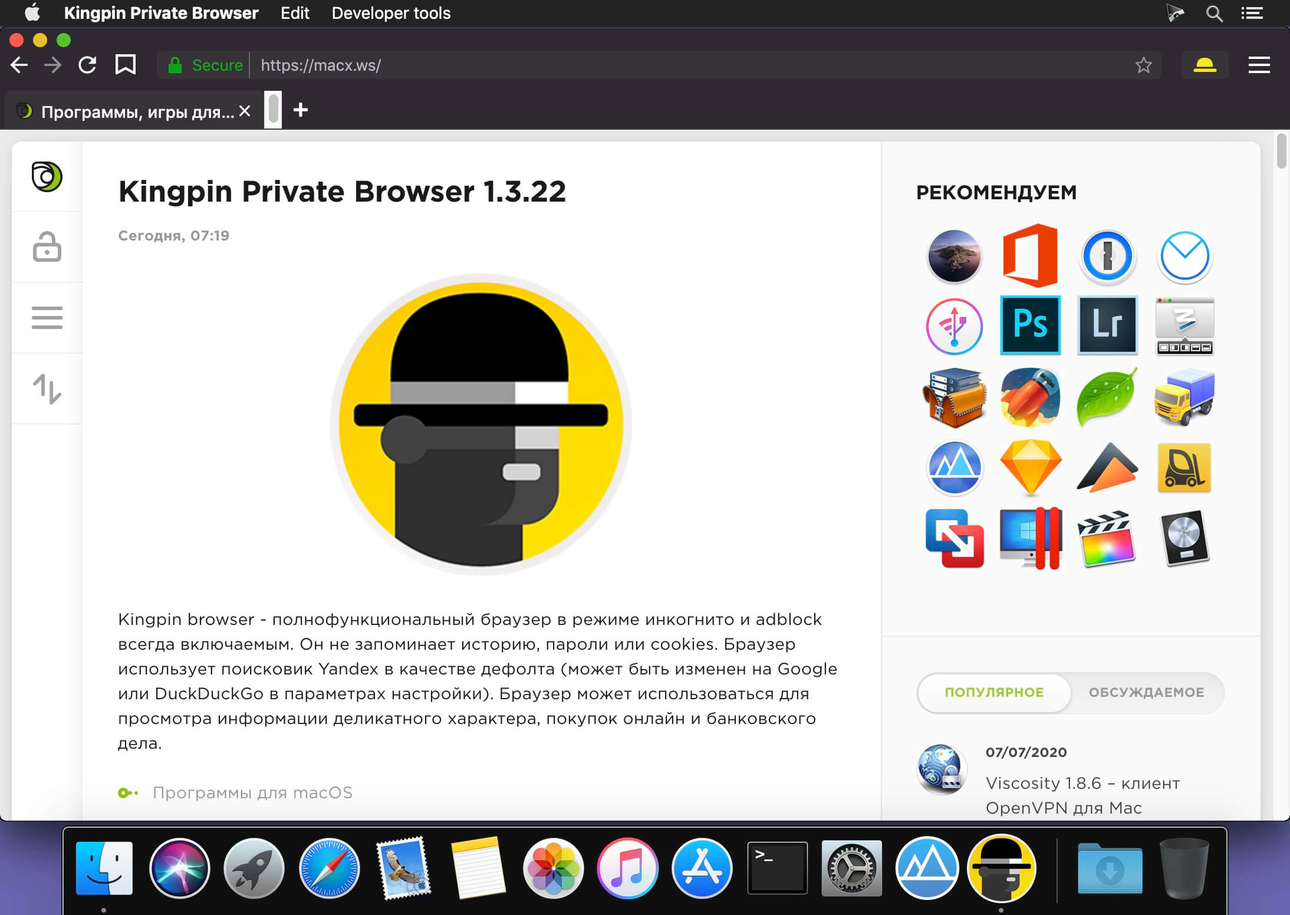Switch to ОБСУЖДАЕМОЕ tab
The image size is (1290, 915).
tap(1146, 692)
